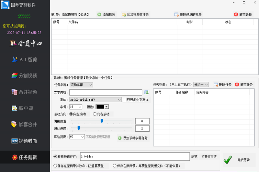Image resolution: width=259 pixels, height=172 pixels.
Task: Click the D:\video save path field
Action: click(135, 157)
